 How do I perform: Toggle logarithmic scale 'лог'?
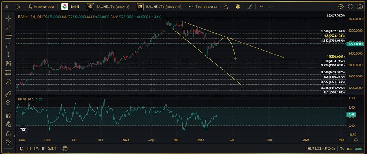coord(350,148)
